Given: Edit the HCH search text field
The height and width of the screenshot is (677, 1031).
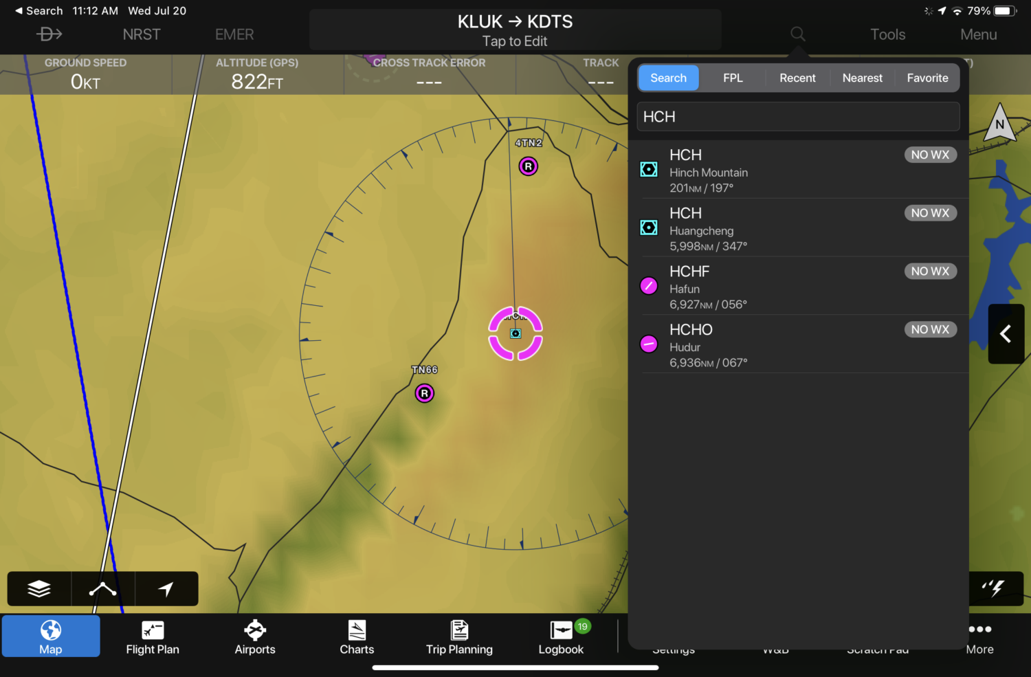Looking at the screenshot, I should click(x=797, y=116).
